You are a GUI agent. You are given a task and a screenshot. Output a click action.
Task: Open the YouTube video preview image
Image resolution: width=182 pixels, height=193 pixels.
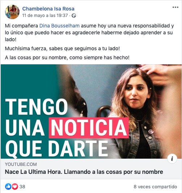coord(91,111)
